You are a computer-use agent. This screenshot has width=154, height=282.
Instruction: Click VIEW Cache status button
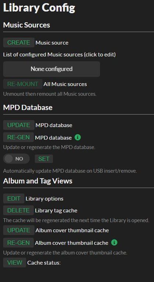15,263
